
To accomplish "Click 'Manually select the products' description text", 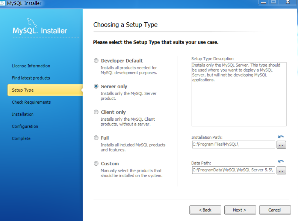I will coord(131,173).
